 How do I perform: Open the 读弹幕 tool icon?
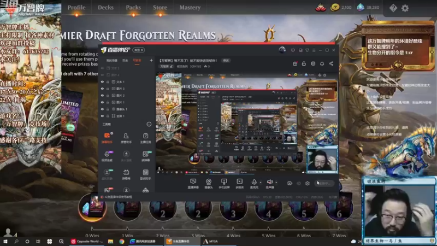point(145,156)
